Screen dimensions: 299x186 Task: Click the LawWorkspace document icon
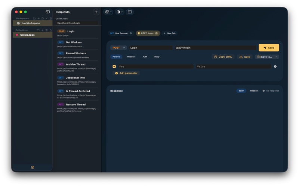[x=18, y=23]
